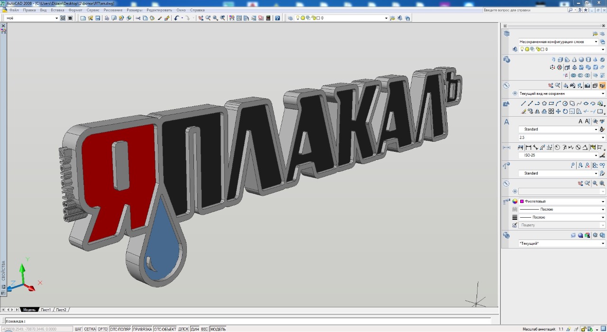607x332 pixels.
Task: Toggle ПРИВЯЗКА object snap
Action: 142,329
